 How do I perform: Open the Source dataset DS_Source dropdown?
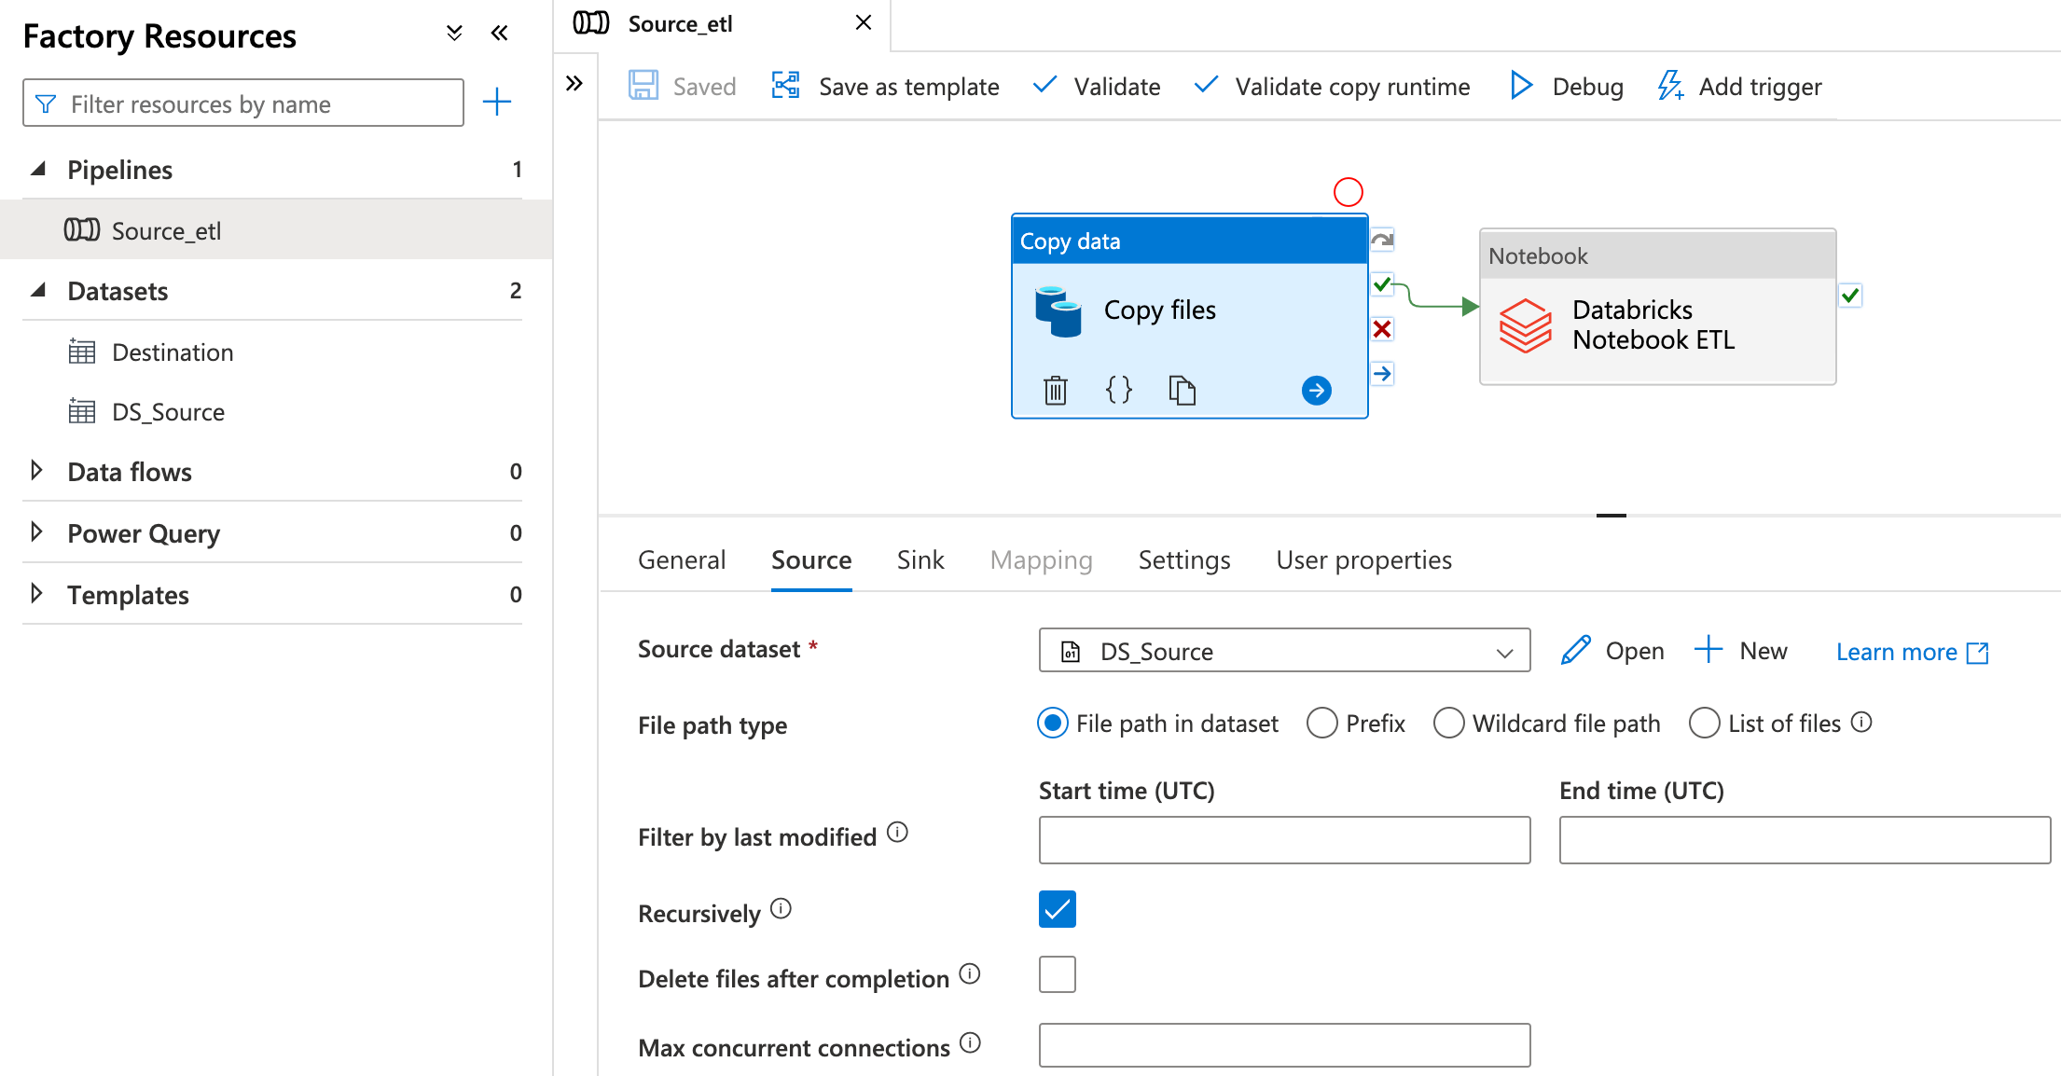[x=1283, y=651]
